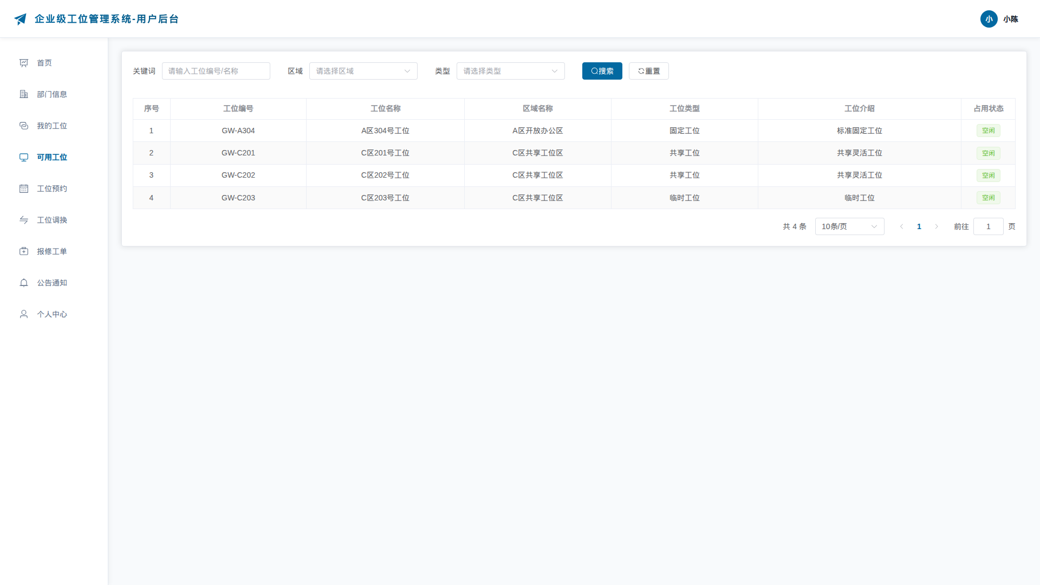Click the 共 4 条 total count text
1040x585 pixels.
tap(795, 226)
